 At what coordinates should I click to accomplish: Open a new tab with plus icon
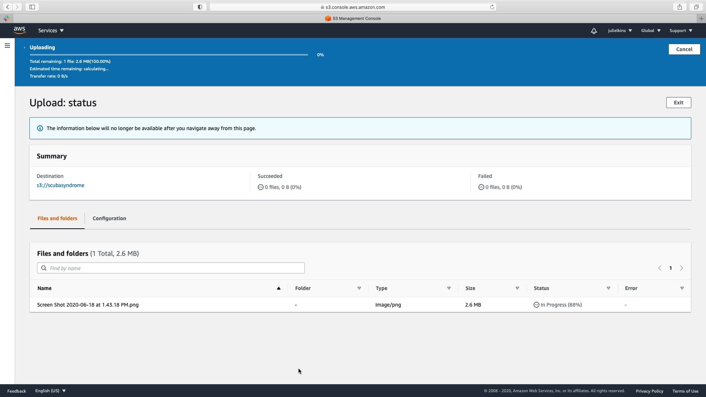click(701, 18)
